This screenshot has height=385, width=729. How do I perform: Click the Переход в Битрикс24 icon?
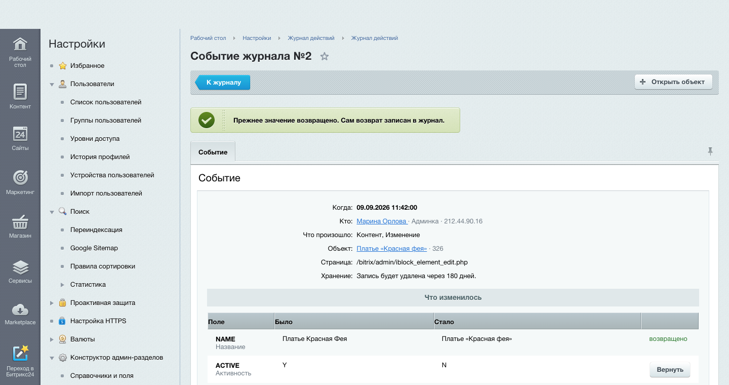[x=20, y=353]
